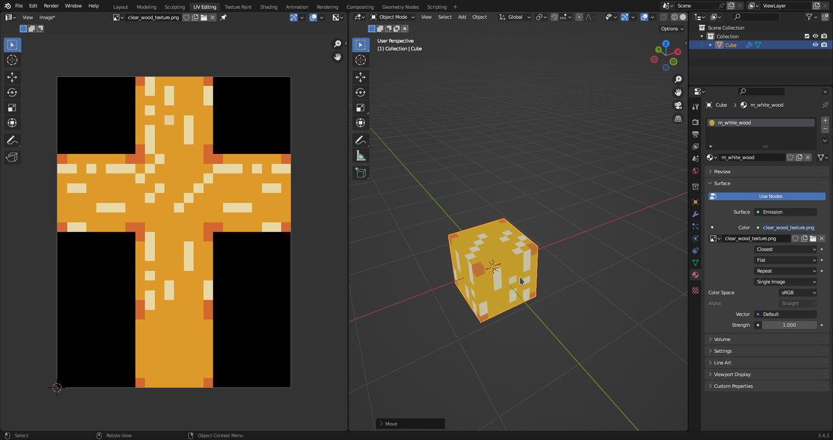This screenshot has height=440, width=833.
Task: Open the viewport Options popover
Action: [x=672, y=29]
